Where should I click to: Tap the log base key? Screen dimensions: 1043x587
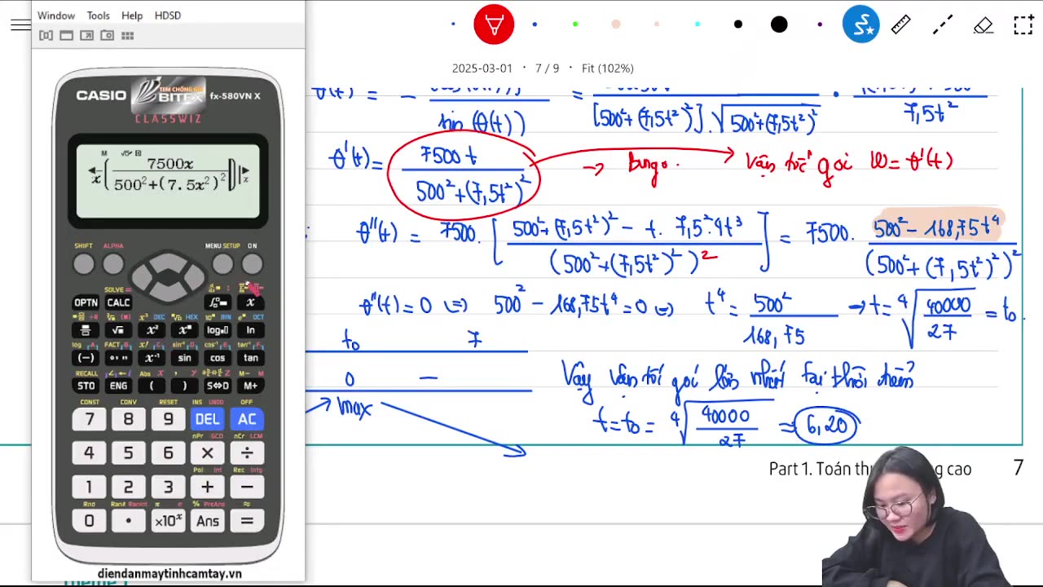point(218,330)
